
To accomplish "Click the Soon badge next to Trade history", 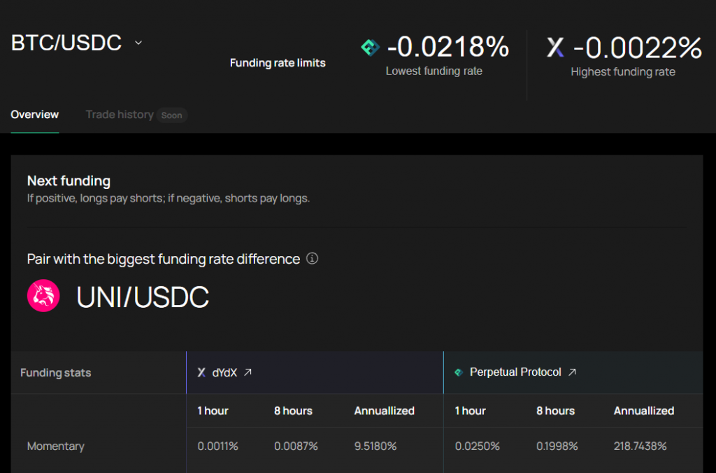I will (x=171, y=115).
